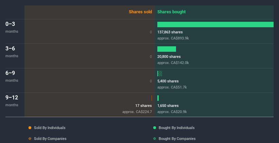279x143 pixels.
Task: Click the 0 sold value in 3–6 months row
Action: click(151, 57)
